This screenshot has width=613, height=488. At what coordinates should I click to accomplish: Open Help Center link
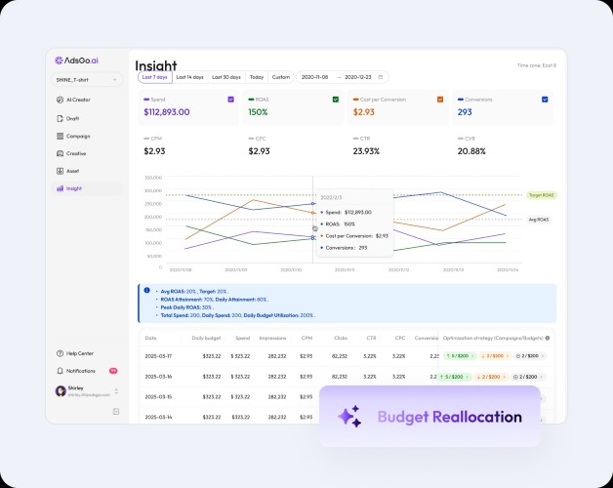tap(80, 353)
